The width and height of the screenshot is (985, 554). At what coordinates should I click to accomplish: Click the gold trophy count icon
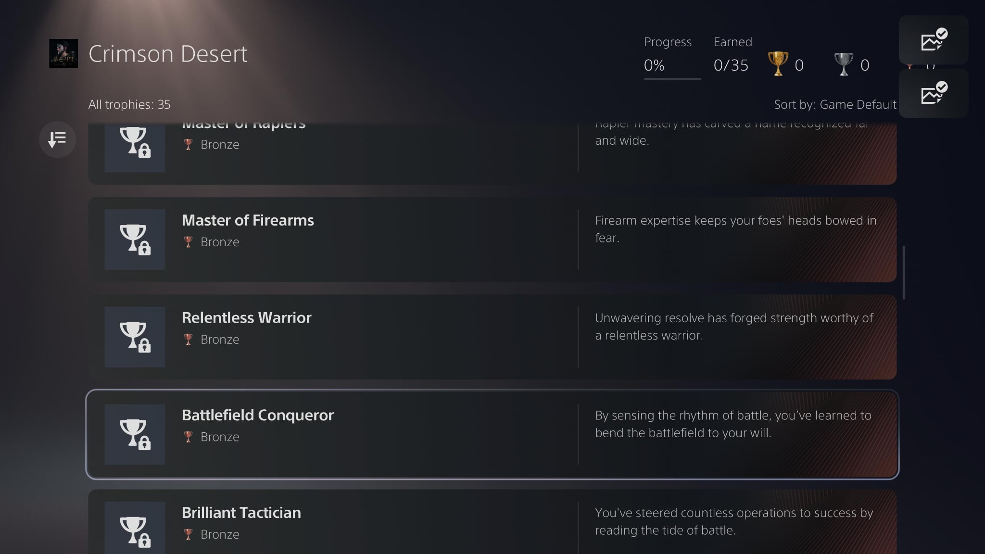pos(778,64)
